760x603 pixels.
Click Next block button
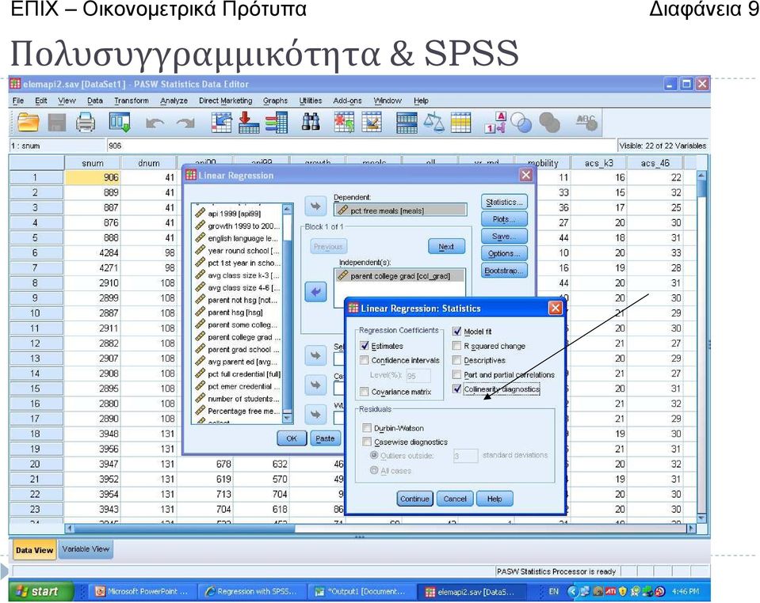coord(446,246)
